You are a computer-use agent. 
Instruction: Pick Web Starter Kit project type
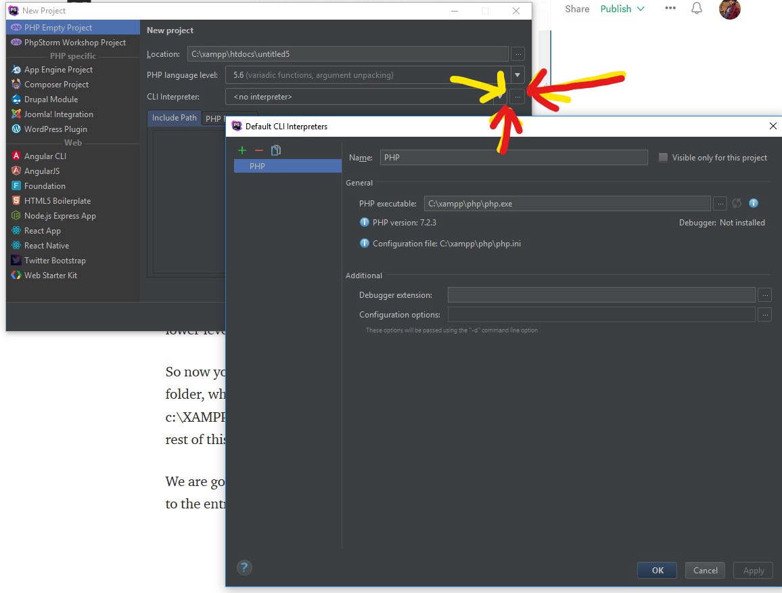pos(73,275)
